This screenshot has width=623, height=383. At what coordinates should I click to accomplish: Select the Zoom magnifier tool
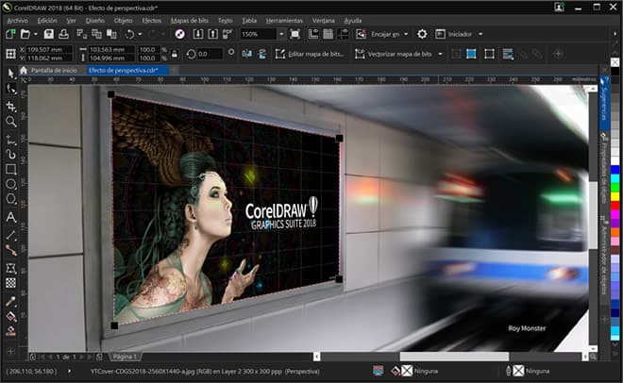pyautogui.click(x=10, y=122)
